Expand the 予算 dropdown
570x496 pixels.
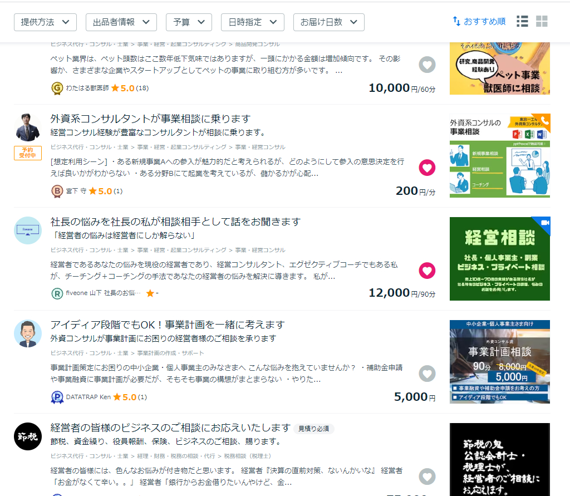pos(189,22)
